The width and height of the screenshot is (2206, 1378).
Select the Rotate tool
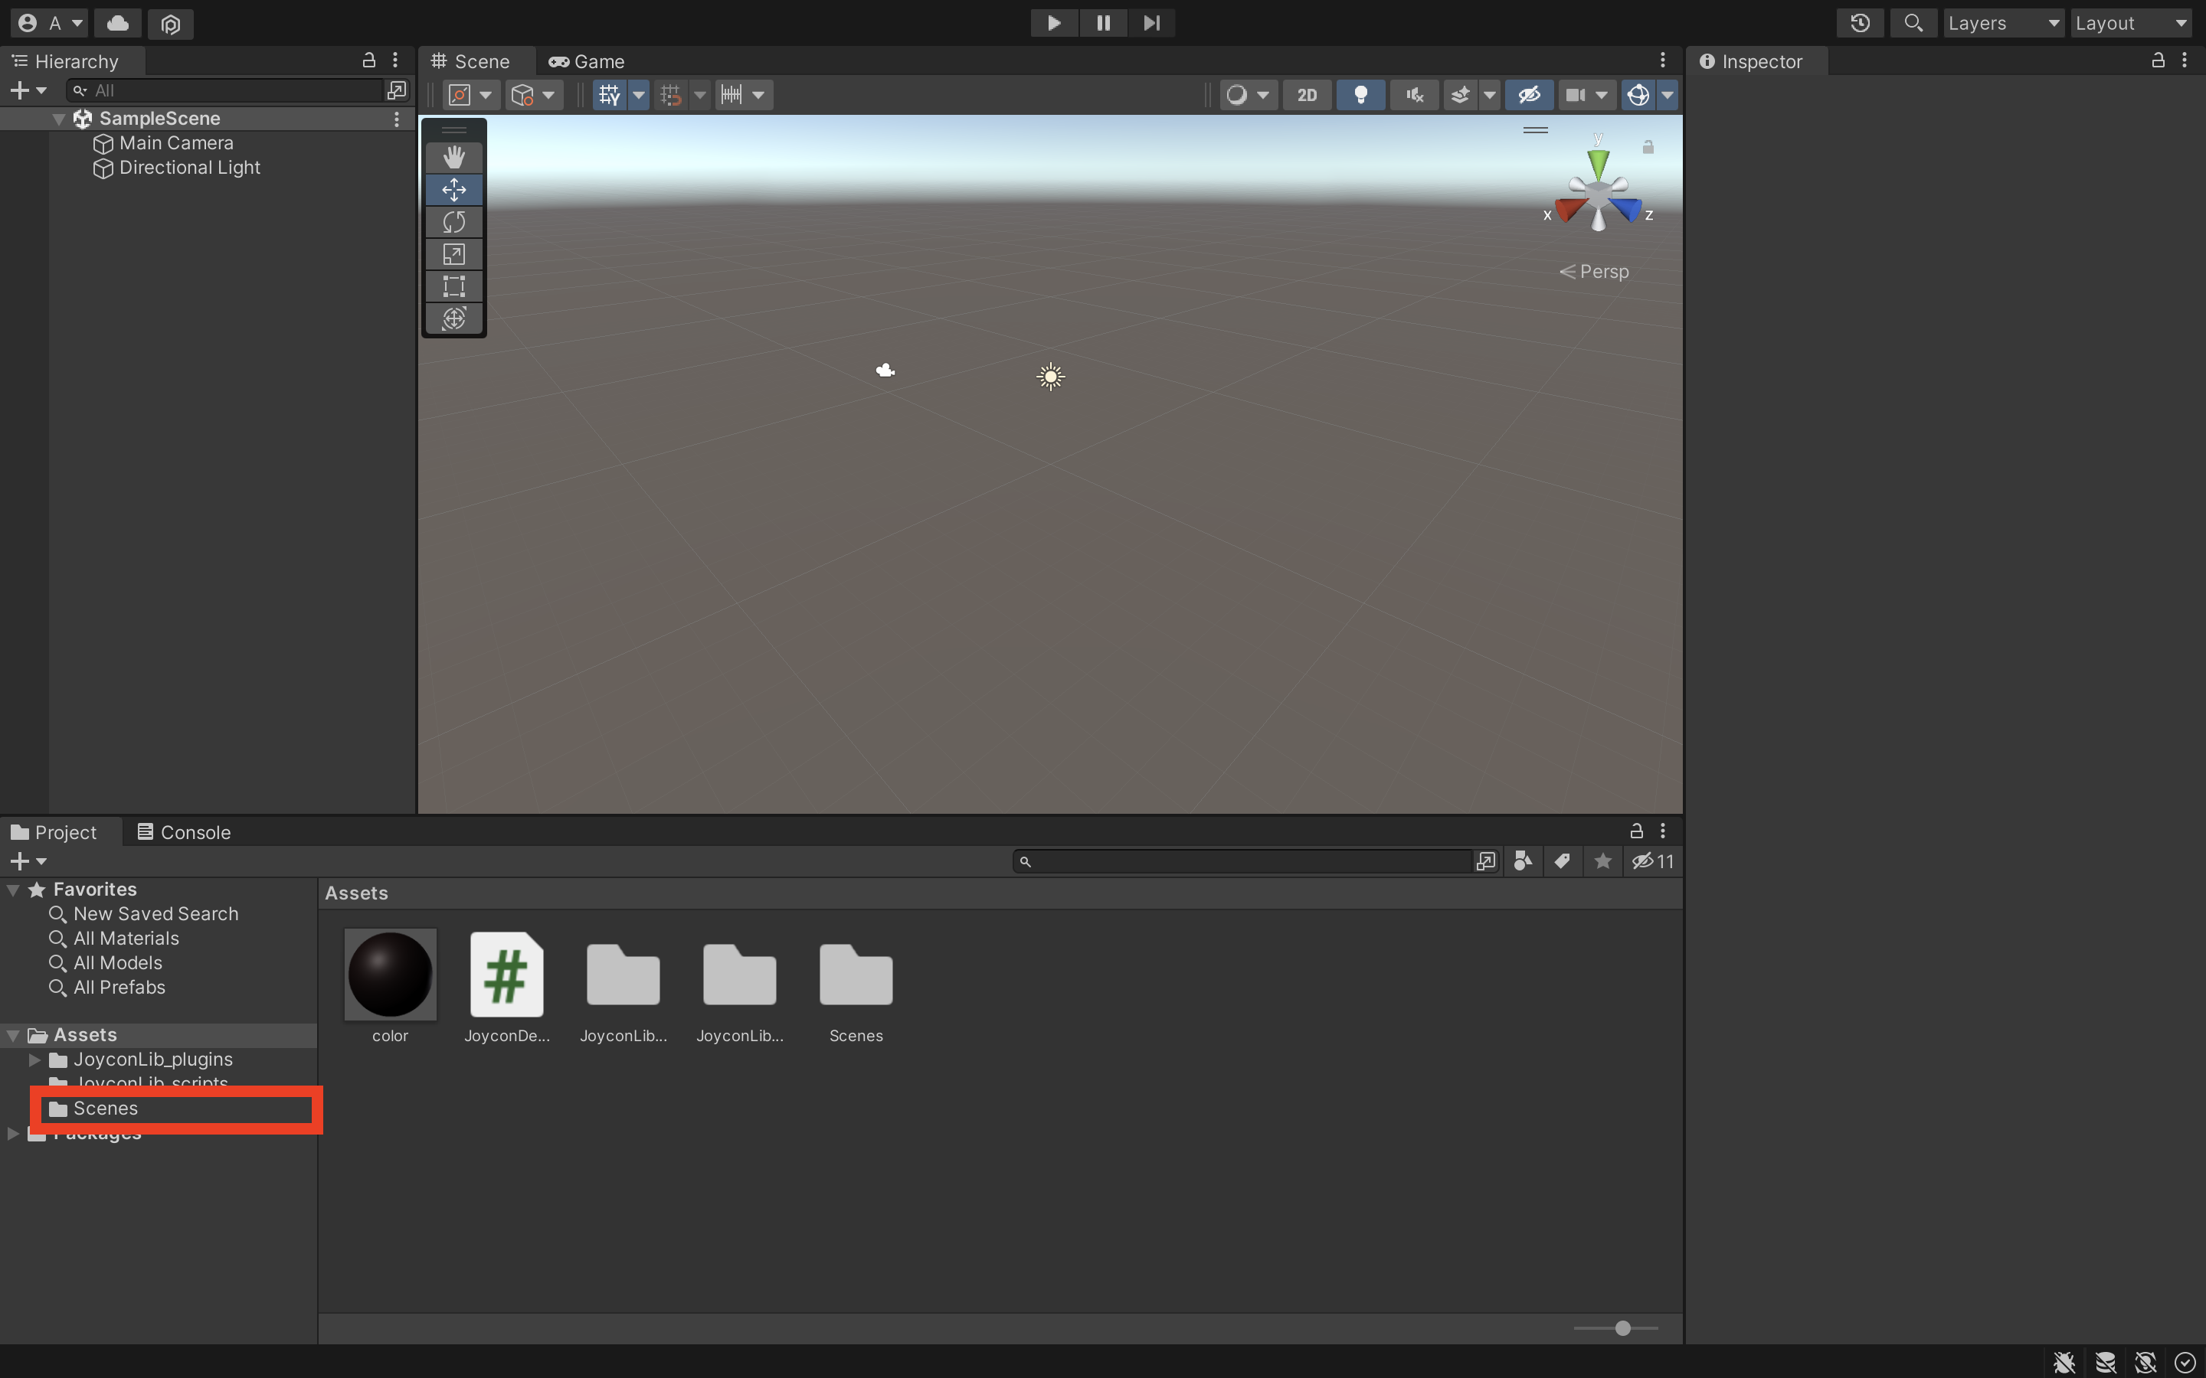[454, 221]
